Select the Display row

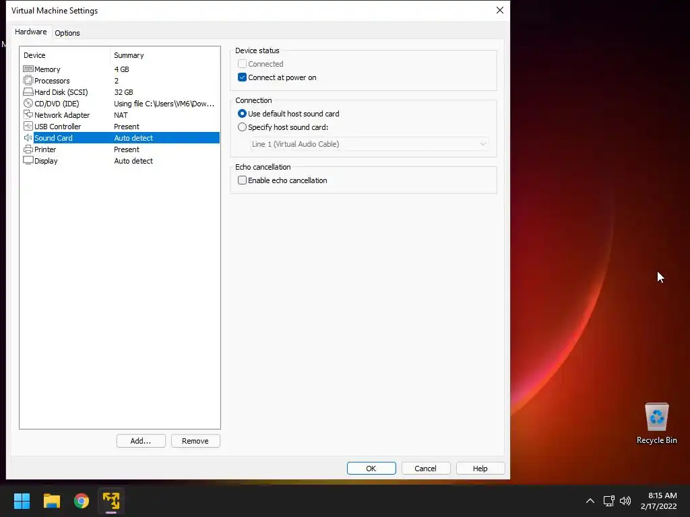120,161
